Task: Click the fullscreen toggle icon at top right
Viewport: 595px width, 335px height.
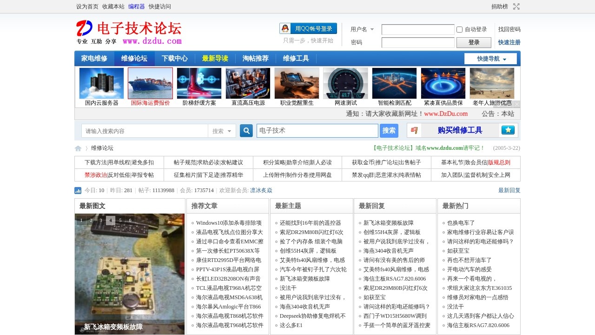Action: [516, 7]
